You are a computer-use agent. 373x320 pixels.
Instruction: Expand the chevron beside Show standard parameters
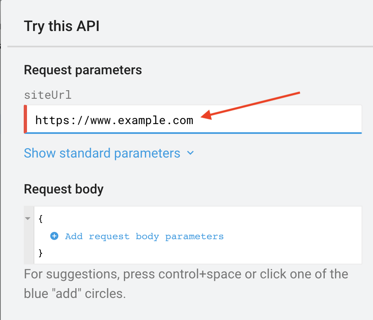tap(190, 153)
